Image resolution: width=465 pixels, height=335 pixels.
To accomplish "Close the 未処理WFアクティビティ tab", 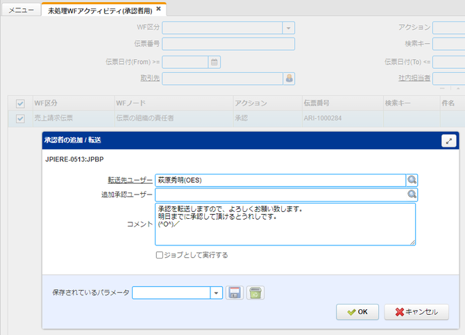I will (x=159, y=9).
